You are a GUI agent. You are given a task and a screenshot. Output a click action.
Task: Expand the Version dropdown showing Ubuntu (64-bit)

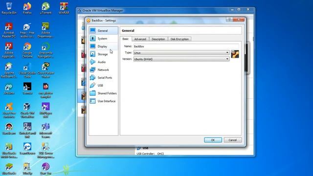click(181, 59)
